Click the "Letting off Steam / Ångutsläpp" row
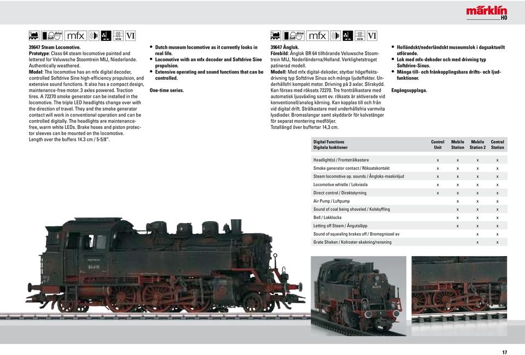This screenshot has width=525, height=355. [x=409, y=226]
